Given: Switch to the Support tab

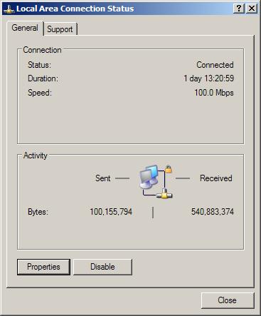Looking at the screenshot, I should click(x=60, y=29).
